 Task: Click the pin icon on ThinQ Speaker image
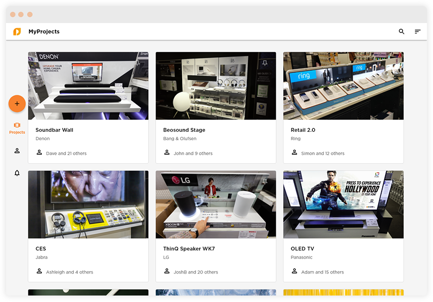(265, 181)
